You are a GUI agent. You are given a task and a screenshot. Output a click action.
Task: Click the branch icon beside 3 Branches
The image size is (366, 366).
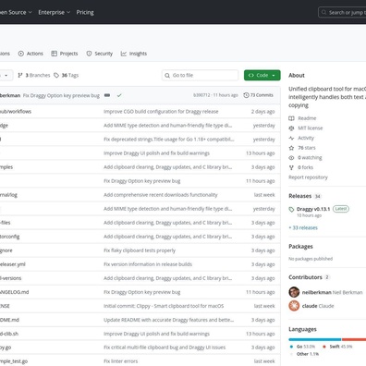20,75
